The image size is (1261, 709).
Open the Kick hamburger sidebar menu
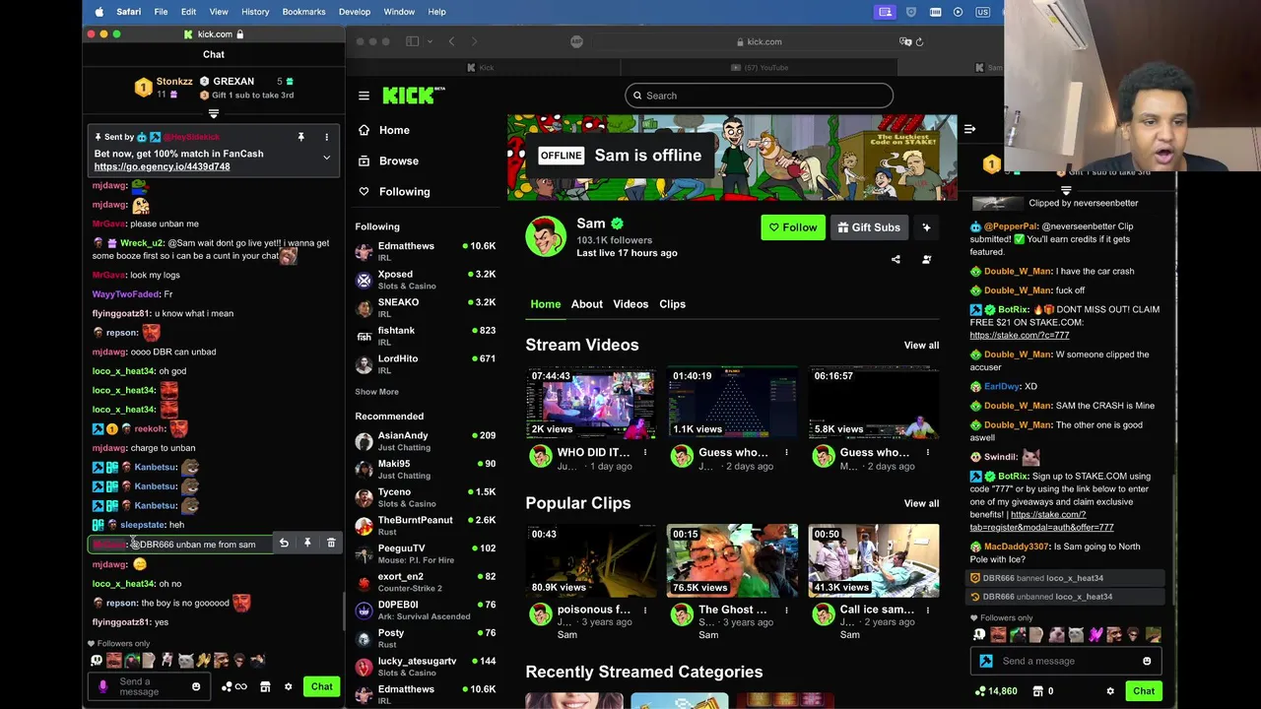tap(364, 96)
